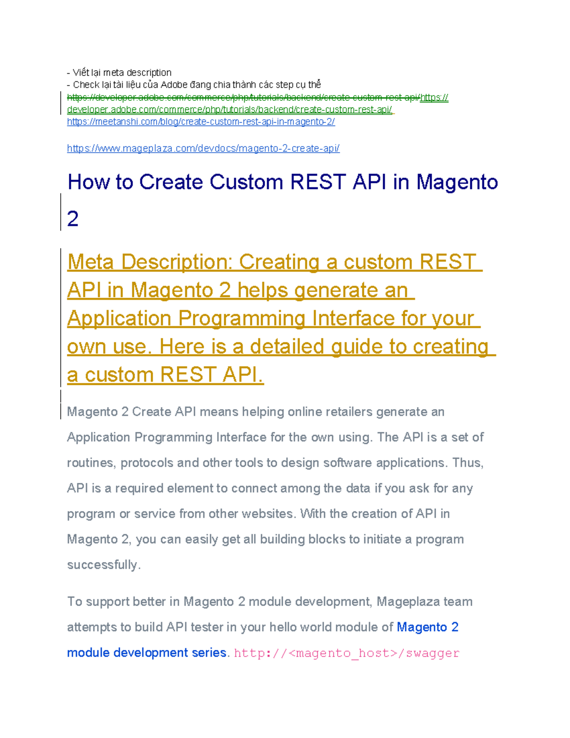Click the 'Magento 2 module development series' link

[263, 640]
